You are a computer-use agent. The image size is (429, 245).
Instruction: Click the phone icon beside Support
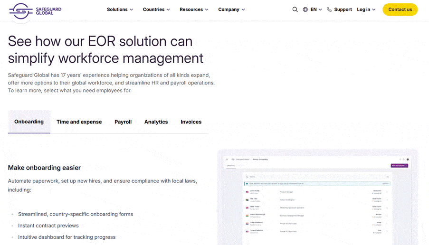[329, 9]
